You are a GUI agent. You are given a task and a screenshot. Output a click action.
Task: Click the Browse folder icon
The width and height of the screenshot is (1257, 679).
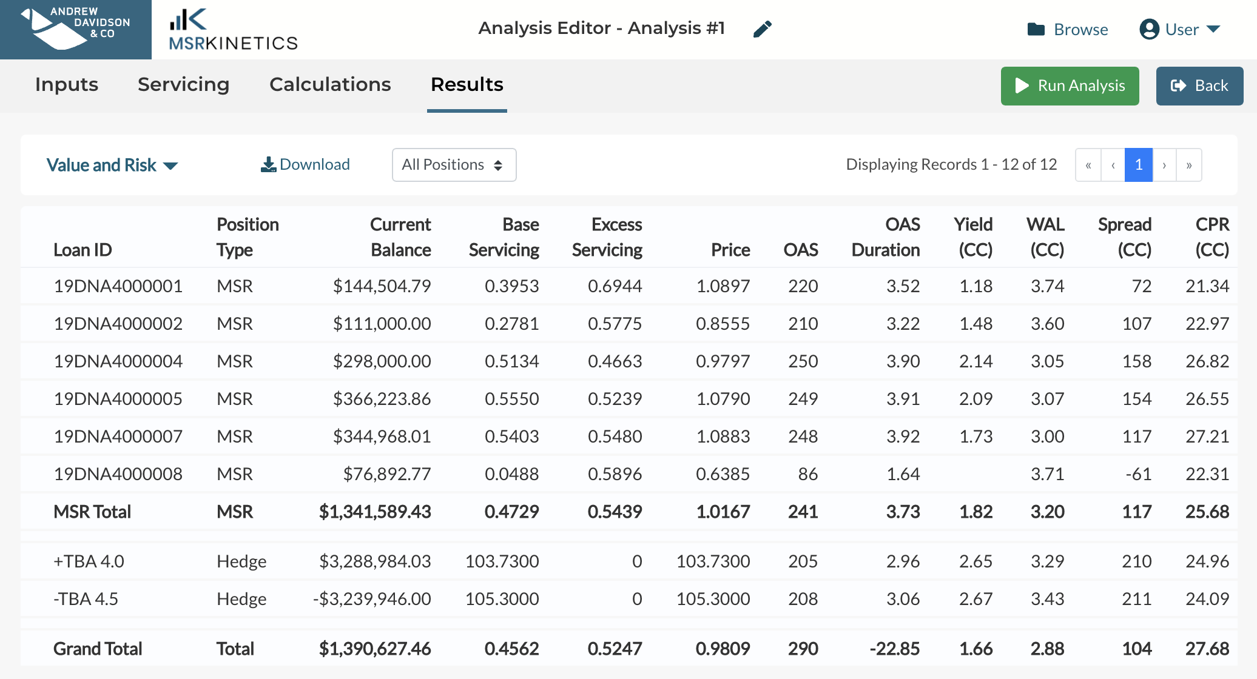(x=1036, y=29)
